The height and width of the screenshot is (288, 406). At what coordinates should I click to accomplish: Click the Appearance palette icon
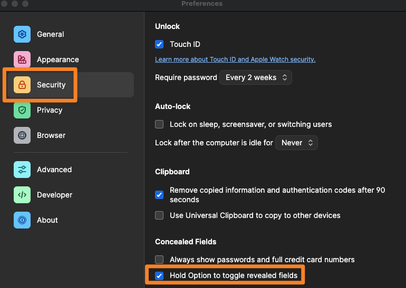(22, 59)
